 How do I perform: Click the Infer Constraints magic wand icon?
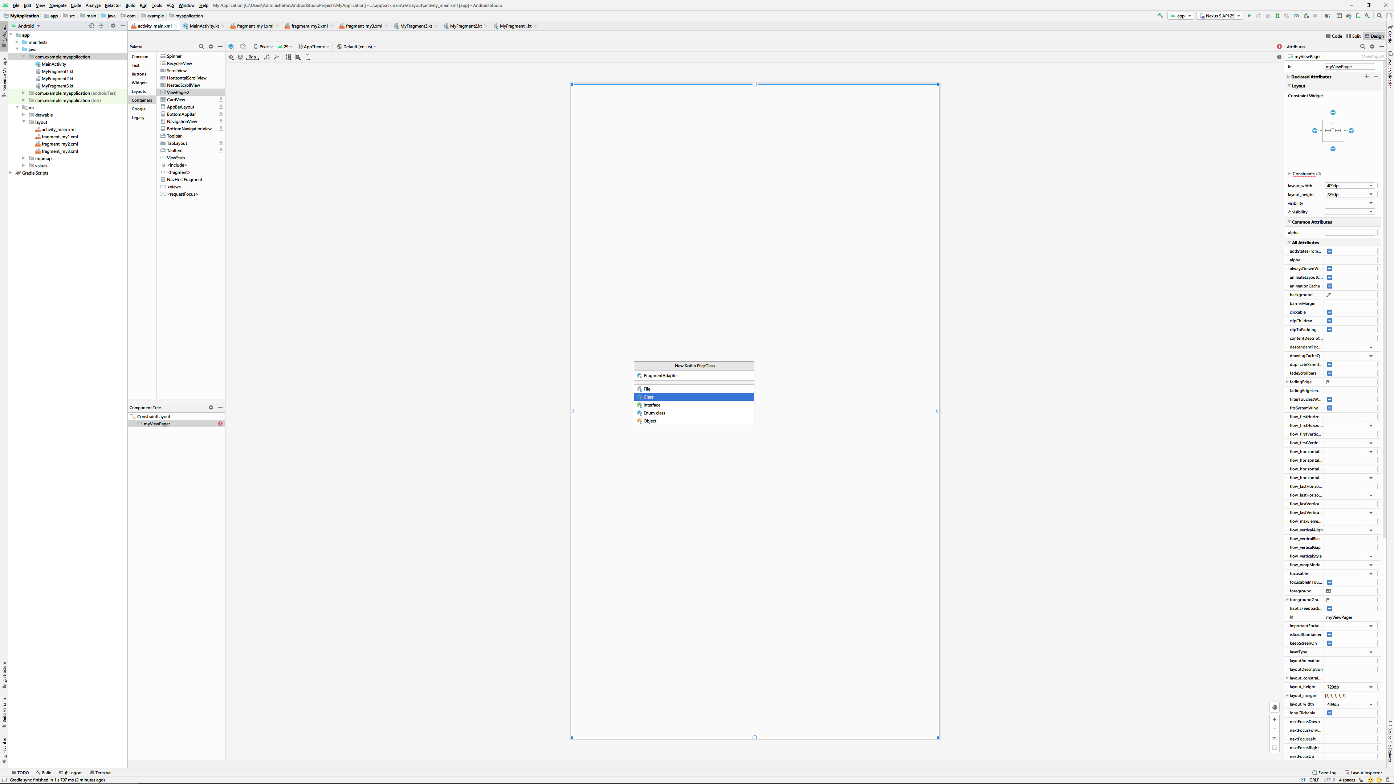tap(277, 57)
